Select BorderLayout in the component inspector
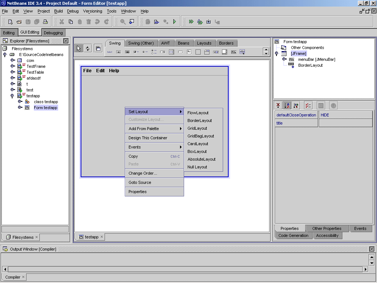This screenshot has width=377, height=283. pos(310,65)
